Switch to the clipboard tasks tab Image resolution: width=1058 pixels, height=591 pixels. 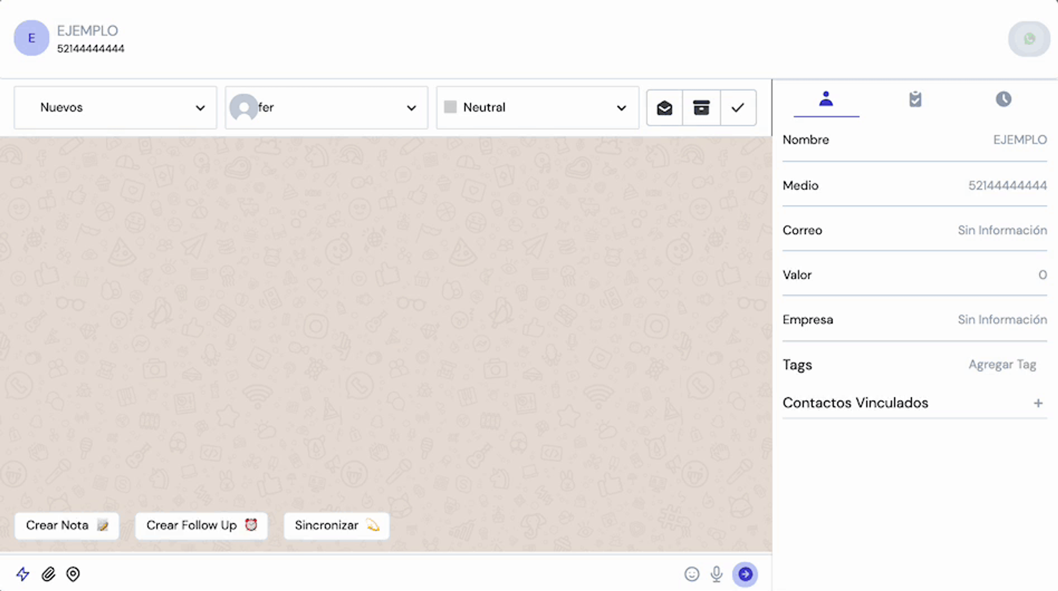click(x=915, y=99)
